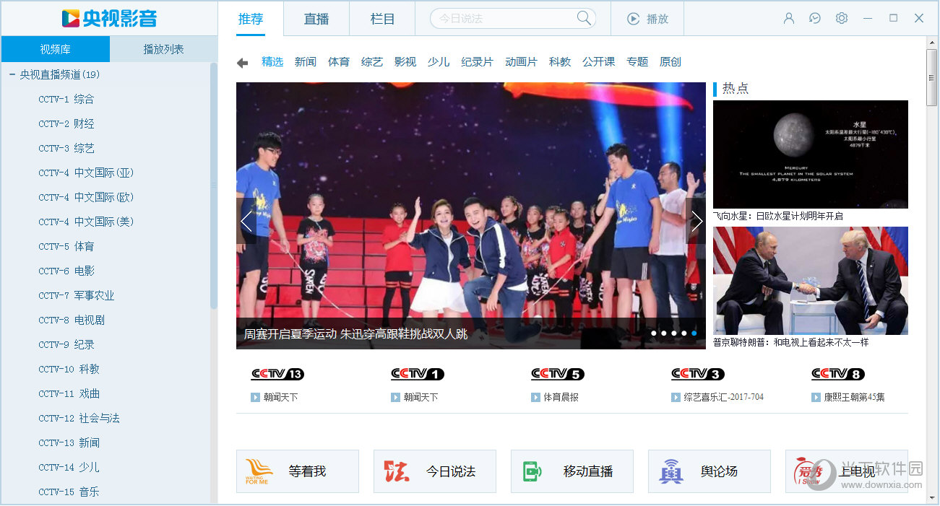Screen dimensions: 940x506
Task: Click the 央视影音 logo
Action: [x=109, y=18]
